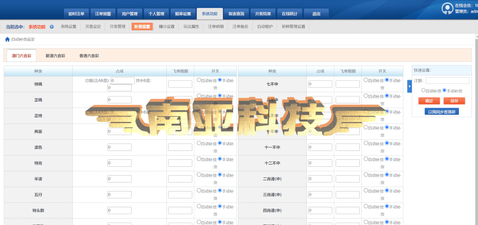Switch to the 香港六合彩 tab
The width and height of the screenshot is (478, 225).
[89, 55]
